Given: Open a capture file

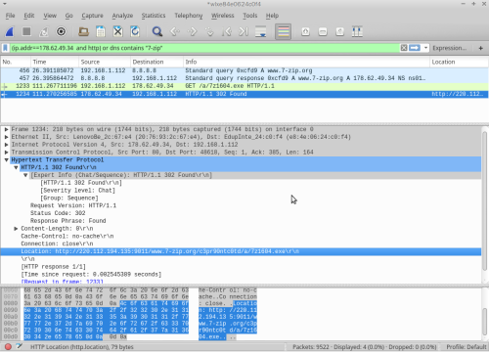Looking at the screenshot, I should tap(83, 31).
